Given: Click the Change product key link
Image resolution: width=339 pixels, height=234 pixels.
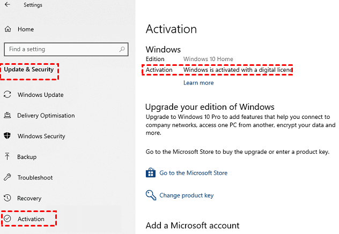Looking at the screenshot, I should tap(186, 195).
